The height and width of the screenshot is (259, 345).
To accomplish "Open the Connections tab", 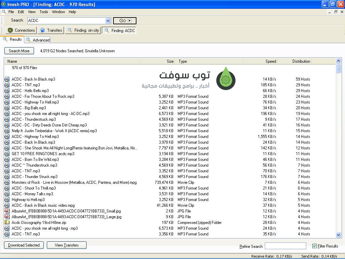I will (x=21, y=30).
